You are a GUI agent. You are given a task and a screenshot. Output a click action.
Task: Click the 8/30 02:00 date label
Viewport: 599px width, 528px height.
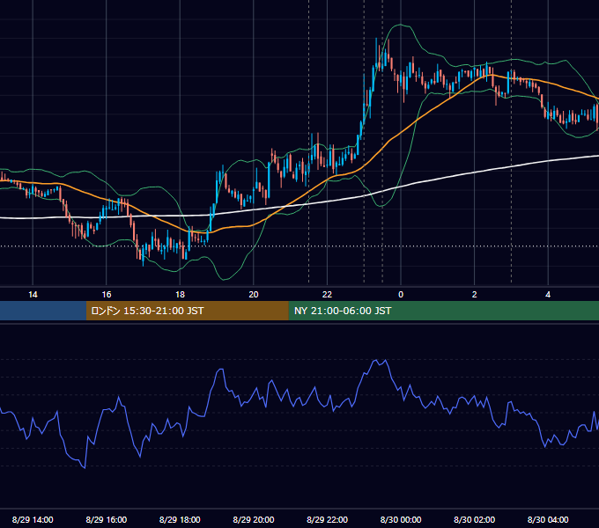(475, 519)
